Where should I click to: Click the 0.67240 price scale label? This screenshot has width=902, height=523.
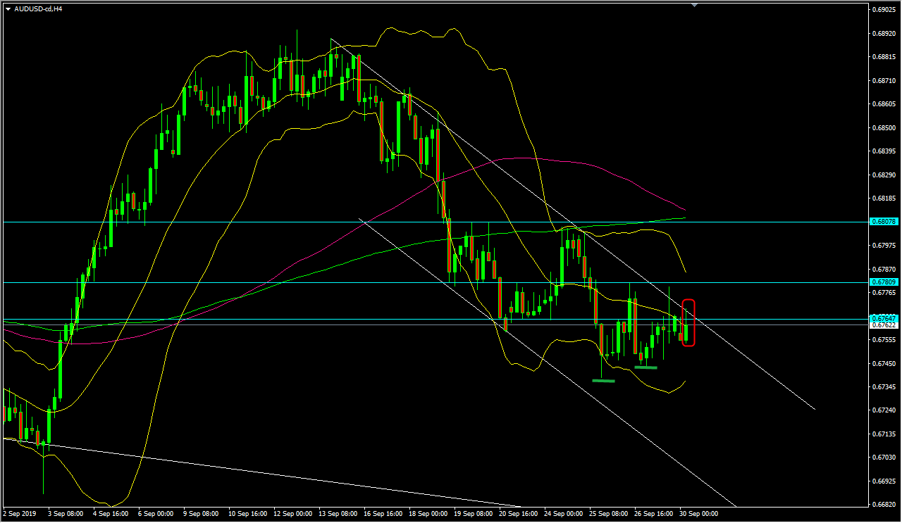pos(885,410)
